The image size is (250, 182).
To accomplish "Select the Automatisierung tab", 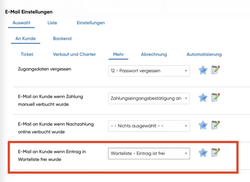I will pos(204,54).
